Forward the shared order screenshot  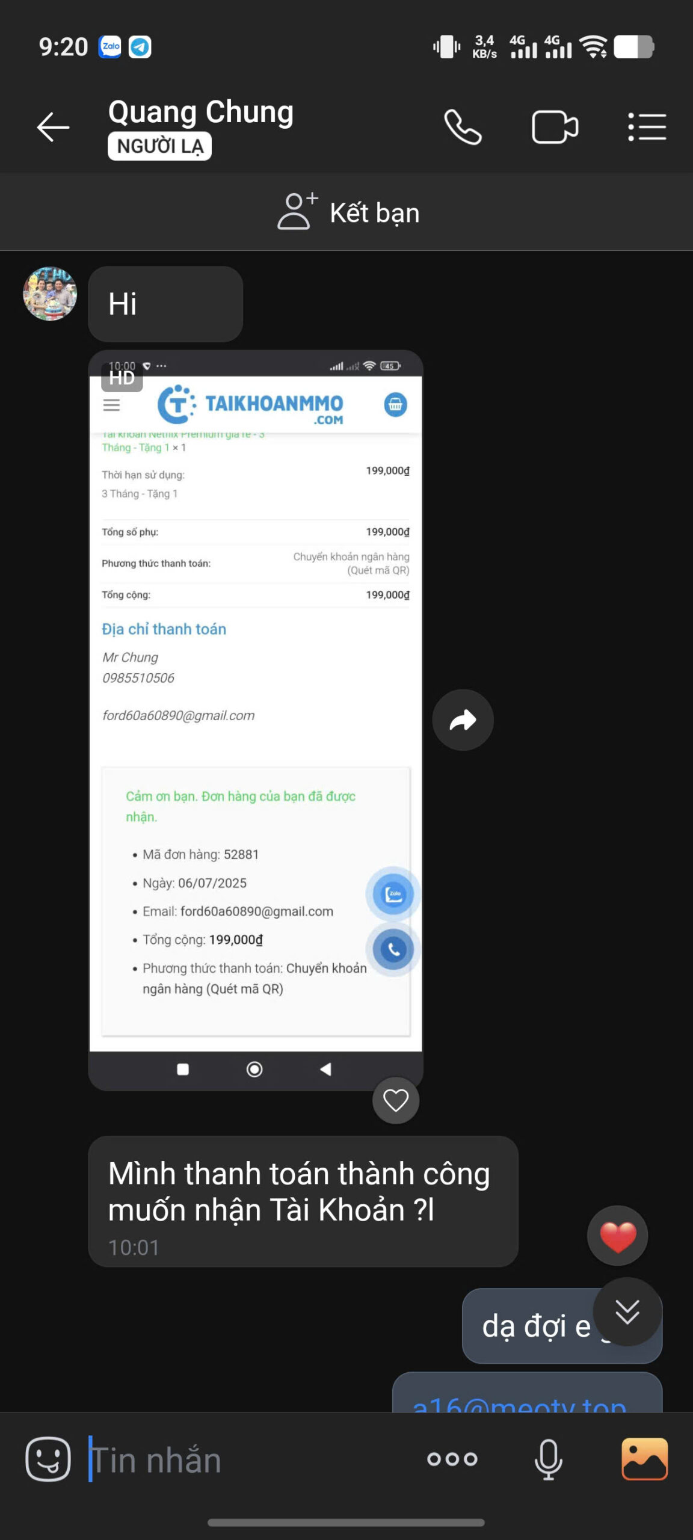[x=463, y=720]
